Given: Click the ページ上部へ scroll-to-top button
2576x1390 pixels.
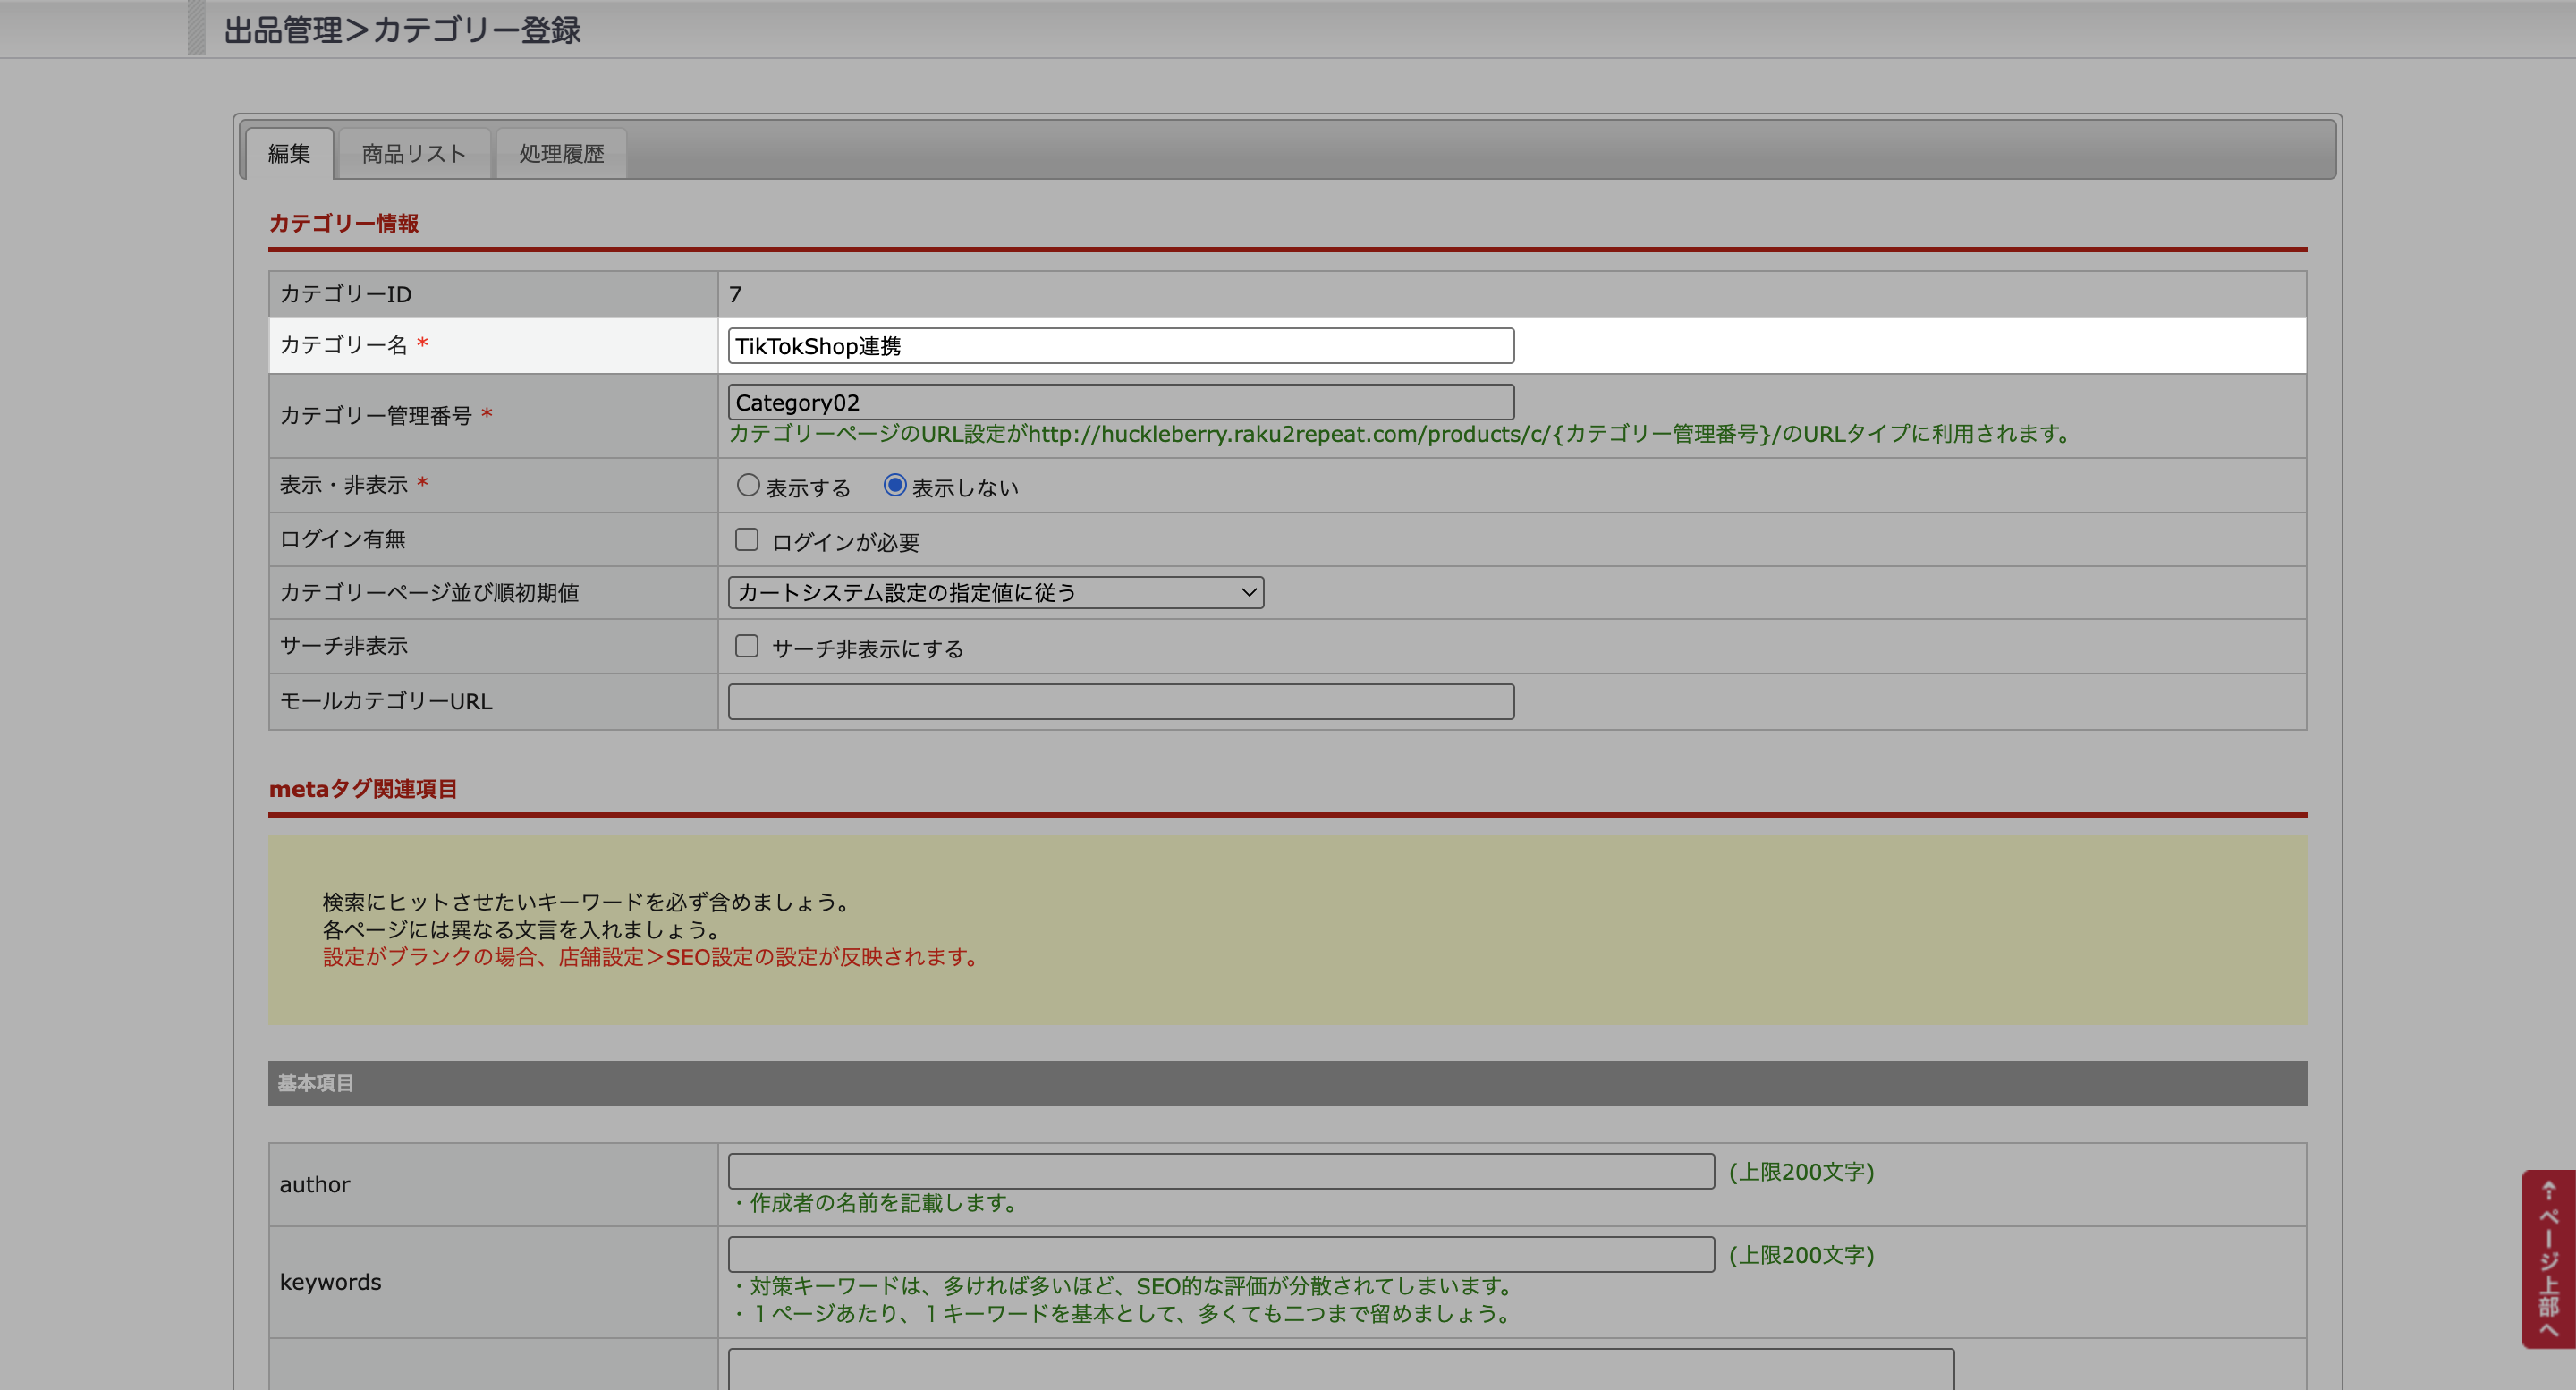Looking at the screenshot, I should 2548,1258.
